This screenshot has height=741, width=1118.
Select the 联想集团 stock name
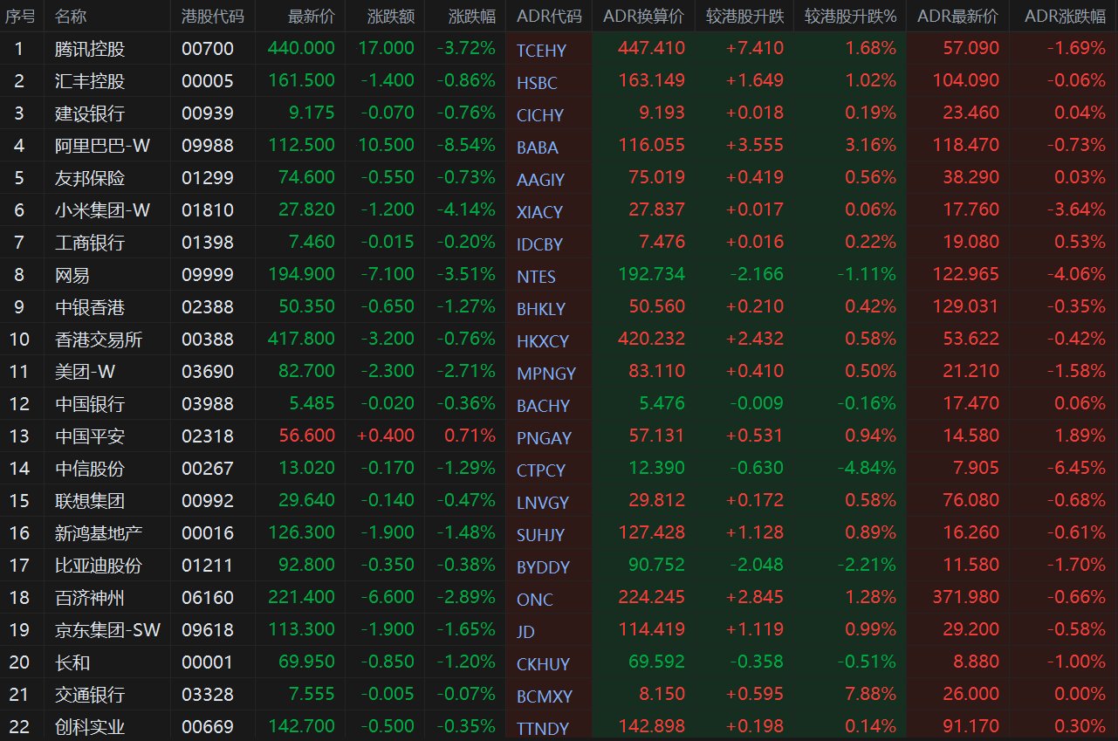tap(89, 501)
